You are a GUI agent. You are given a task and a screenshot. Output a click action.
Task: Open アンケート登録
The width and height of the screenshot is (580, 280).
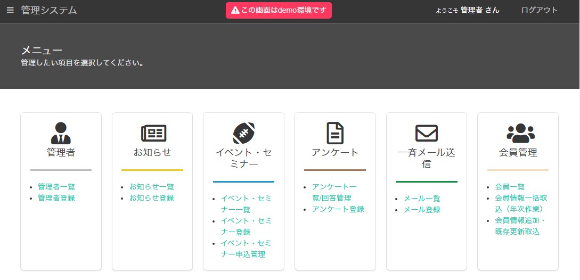point(338,209)
